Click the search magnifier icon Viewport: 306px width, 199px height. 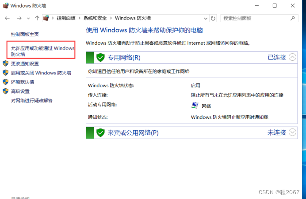point(292,19)
